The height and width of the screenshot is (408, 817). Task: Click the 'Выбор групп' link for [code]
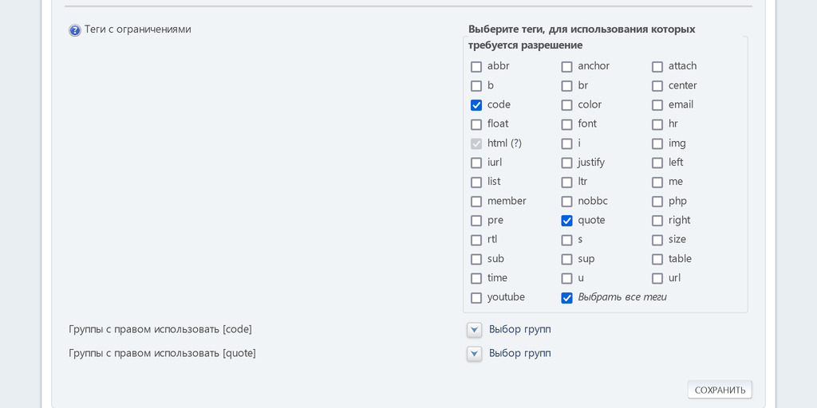coord(519,329)
